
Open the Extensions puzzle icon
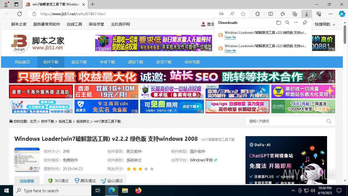[x=257, y=14]
